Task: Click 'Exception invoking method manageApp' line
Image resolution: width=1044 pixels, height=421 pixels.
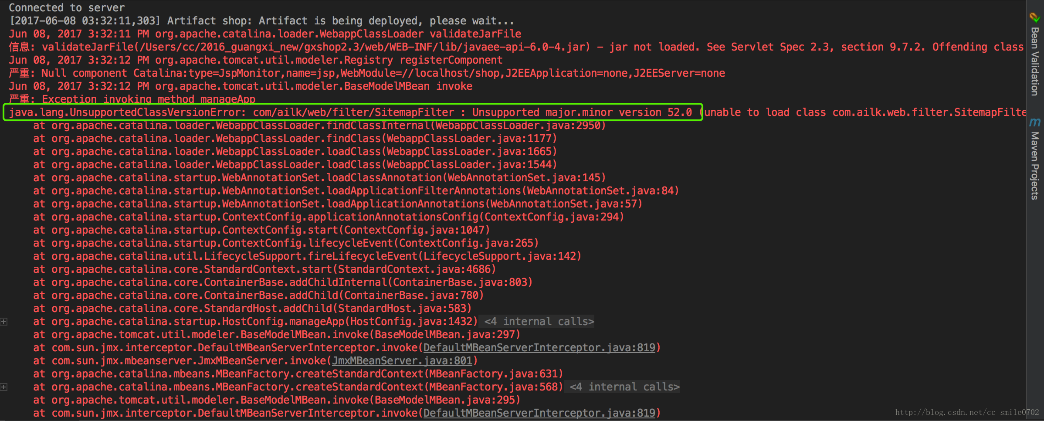Action: (132, 99)
